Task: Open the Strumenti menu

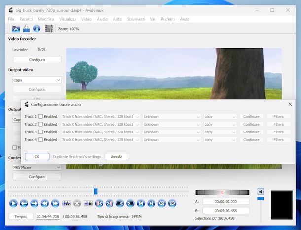Action: tap(136, 19)
